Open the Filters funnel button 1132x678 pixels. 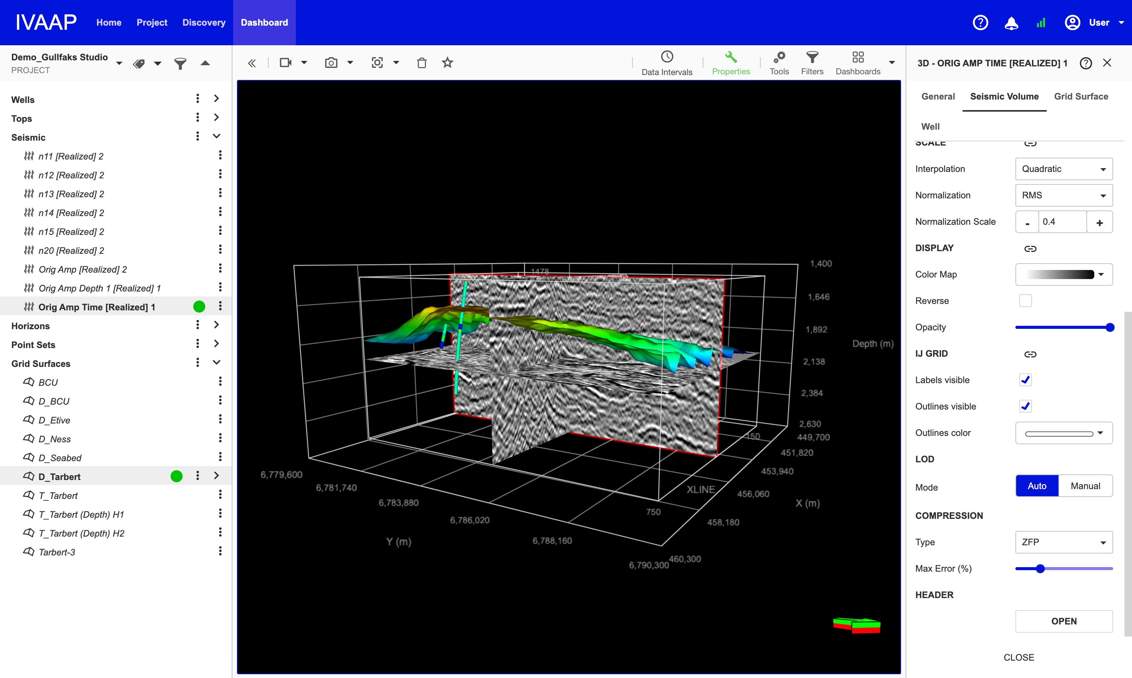812,63
